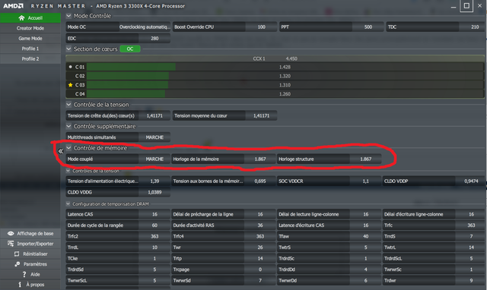The image size is (487, 290).
Task: Click the Importer/Exporter icon
Action: click(11, 244)
